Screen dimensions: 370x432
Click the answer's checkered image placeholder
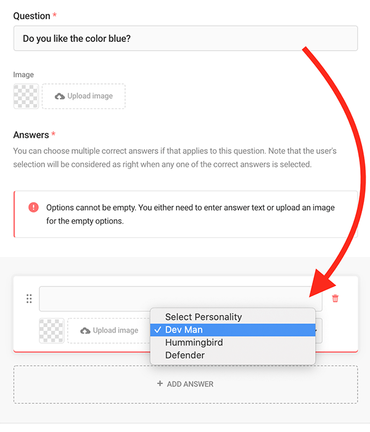[51, 330]
